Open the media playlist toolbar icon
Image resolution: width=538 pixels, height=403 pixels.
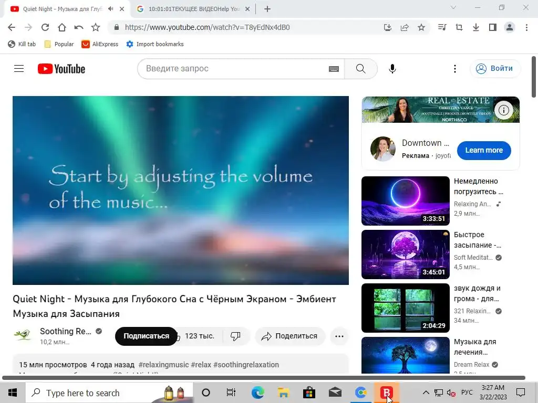click(442, 27)
